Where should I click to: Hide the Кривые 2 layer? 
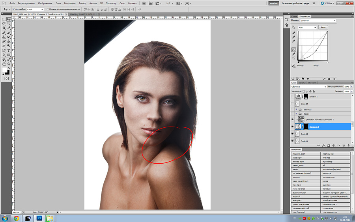(x=293, y=127)
